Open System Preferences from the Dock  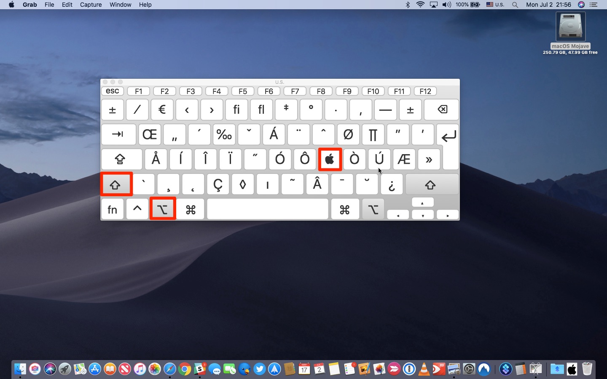[469, 370]
